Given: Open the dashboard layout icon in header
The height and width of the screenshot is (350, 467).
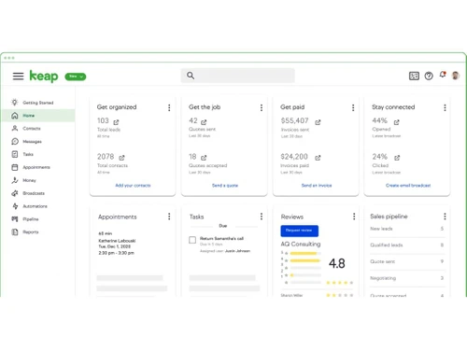Looking at the screenshot, I should click(414, 76).
